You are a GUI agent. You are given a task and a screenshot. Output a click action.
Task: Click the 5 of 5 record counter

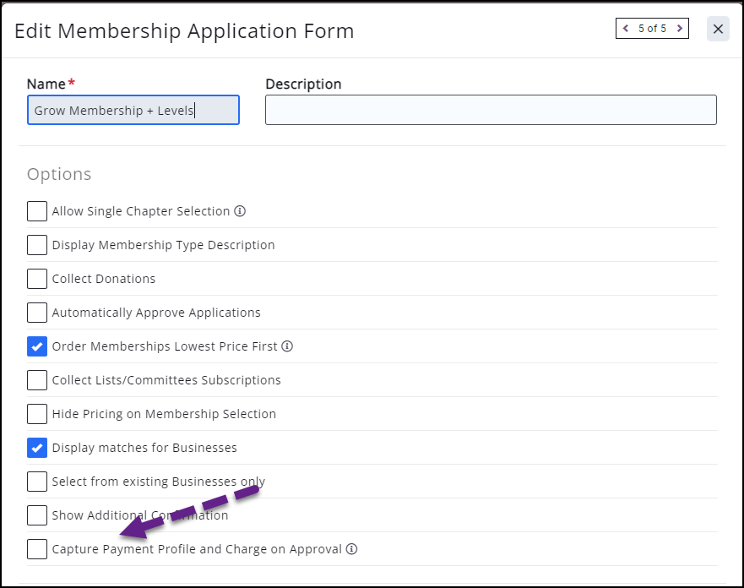[x=652, y=29]
